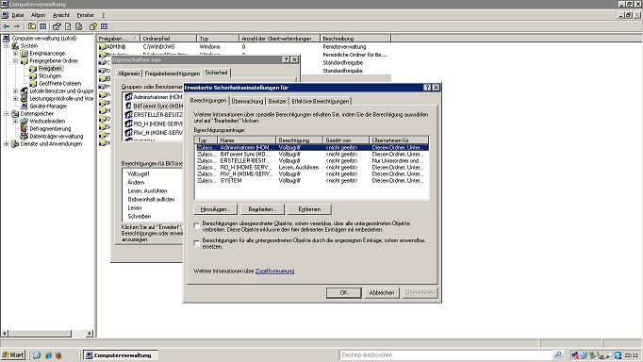The height and width of the screenshot is (362, 643).
Task: Expand Leistungsprotokolle und Warnungen node
Action: pyautogui.click(x=15, y=98)
